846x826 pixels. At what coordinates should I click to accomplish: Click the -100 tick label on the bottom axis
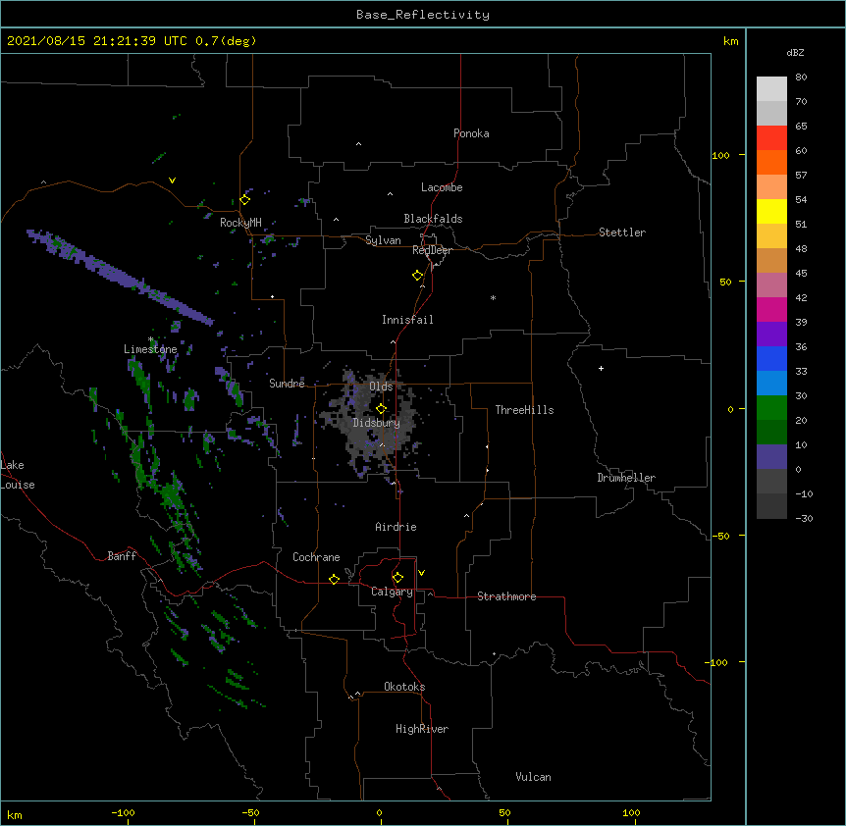click(x=123, y=812)
